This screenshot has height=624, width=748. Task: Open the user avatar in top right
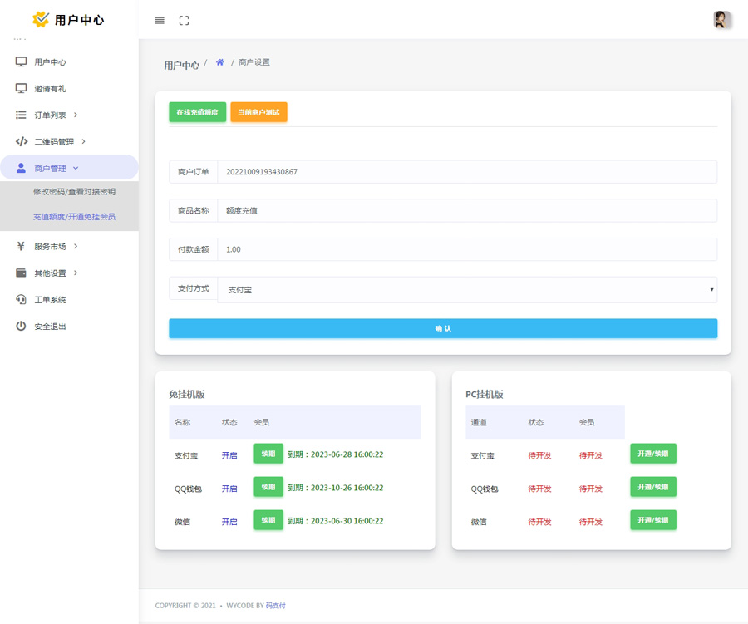click(721, 20)
